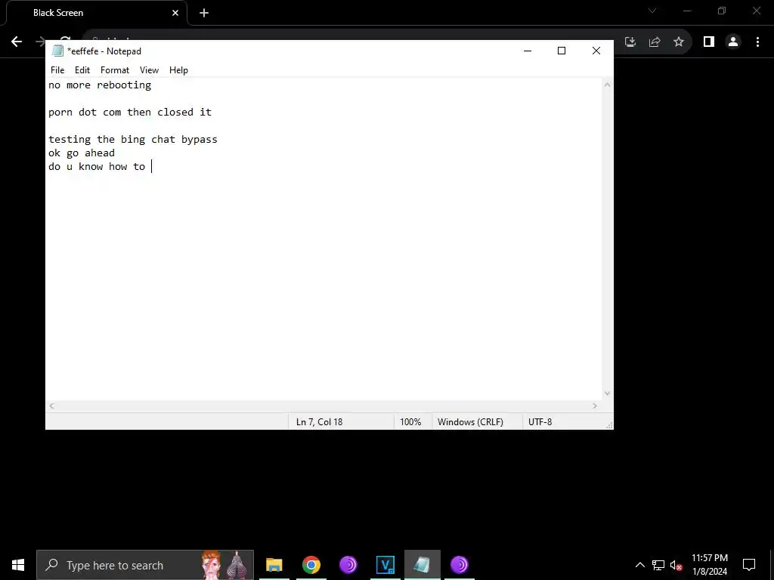Click the line 'porn dot com then closed it'
This screenshot has width=774, height=580.
point(130,112)
